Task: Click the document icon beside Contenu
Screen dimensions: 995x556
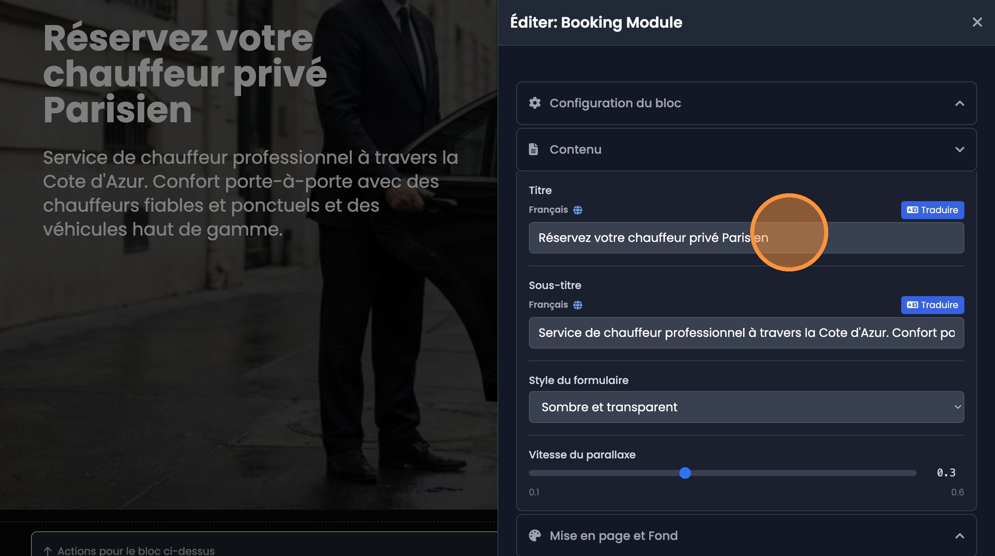Action: [x=533, y=150]
